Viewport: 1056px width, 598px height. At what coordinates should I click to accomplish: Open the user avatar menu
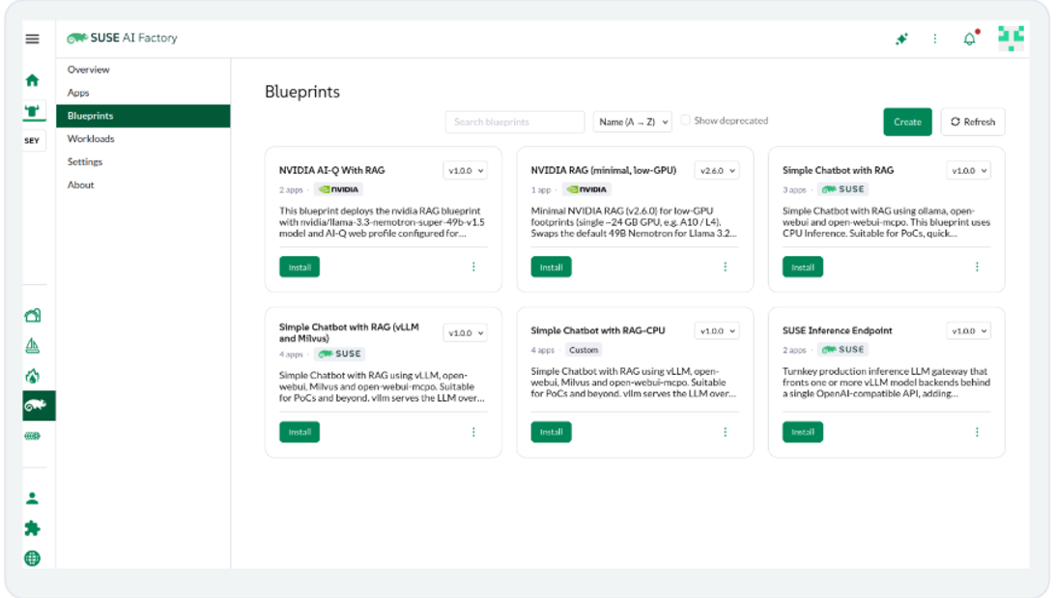click(1011, 39)
